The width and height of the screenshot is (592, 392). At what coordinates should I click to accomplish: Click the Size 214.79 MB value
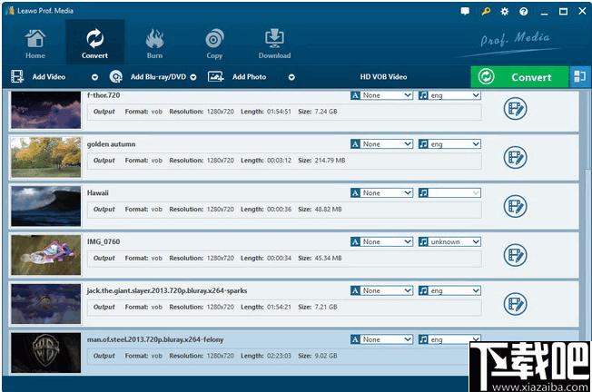click(330, 161)
